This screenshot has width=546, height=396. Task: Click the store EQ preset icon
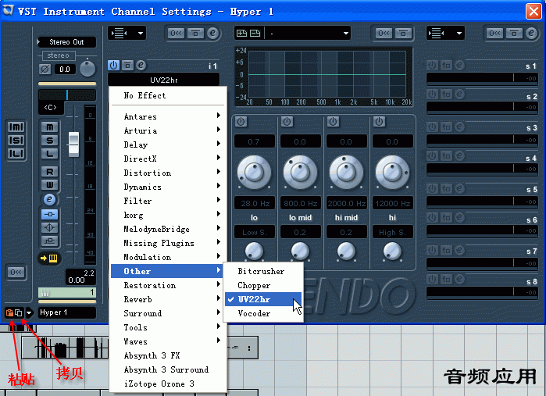pos(241,34)
